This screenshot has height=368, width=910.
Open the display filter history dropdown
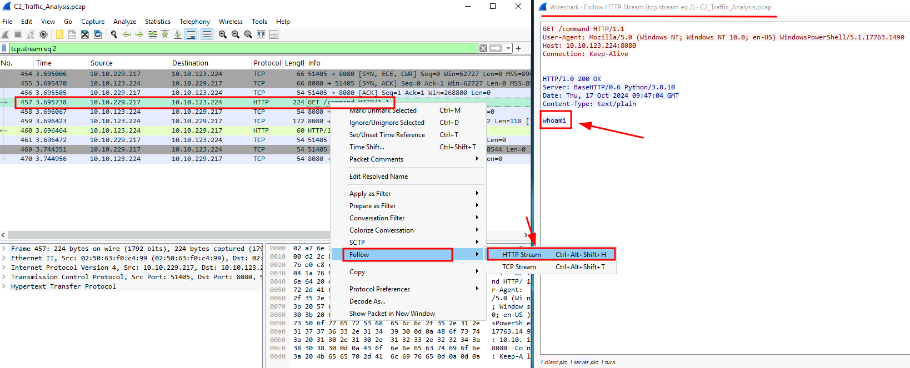[x=508, y=48]
